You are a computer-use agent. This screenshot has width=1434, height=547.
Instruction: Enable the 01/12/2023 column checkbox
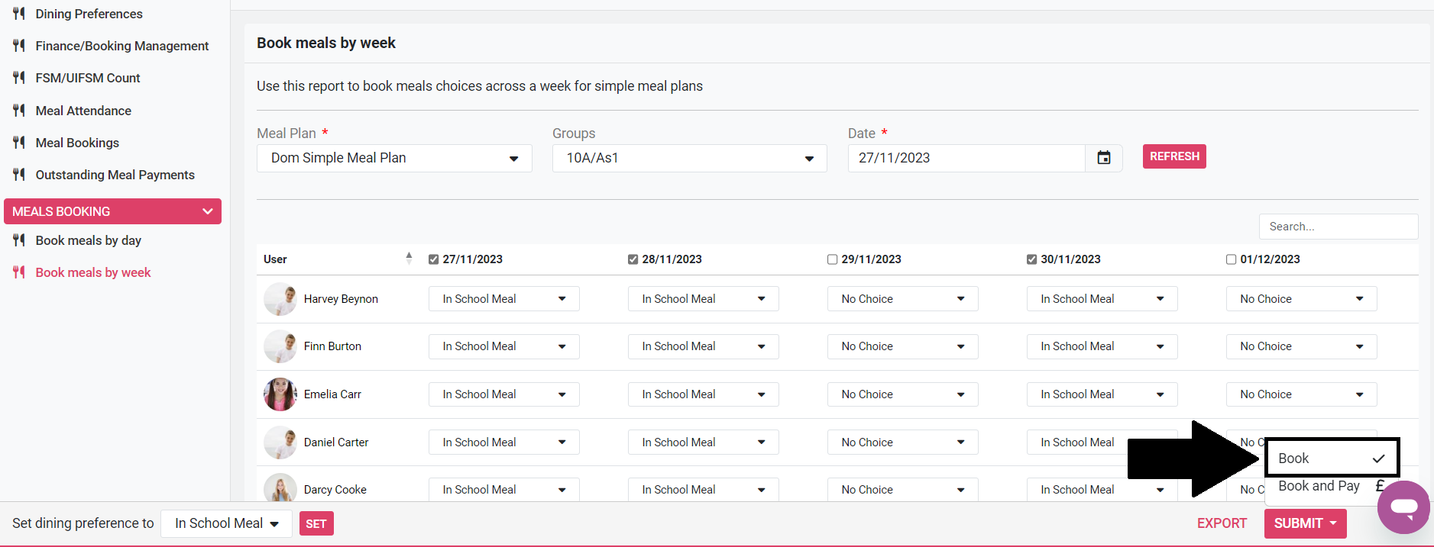(x=1231, y=259)
